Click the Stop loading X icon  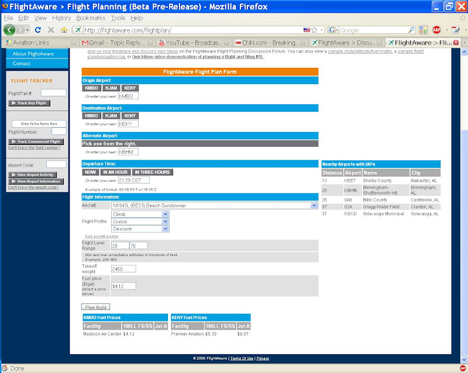coord(51,30)
